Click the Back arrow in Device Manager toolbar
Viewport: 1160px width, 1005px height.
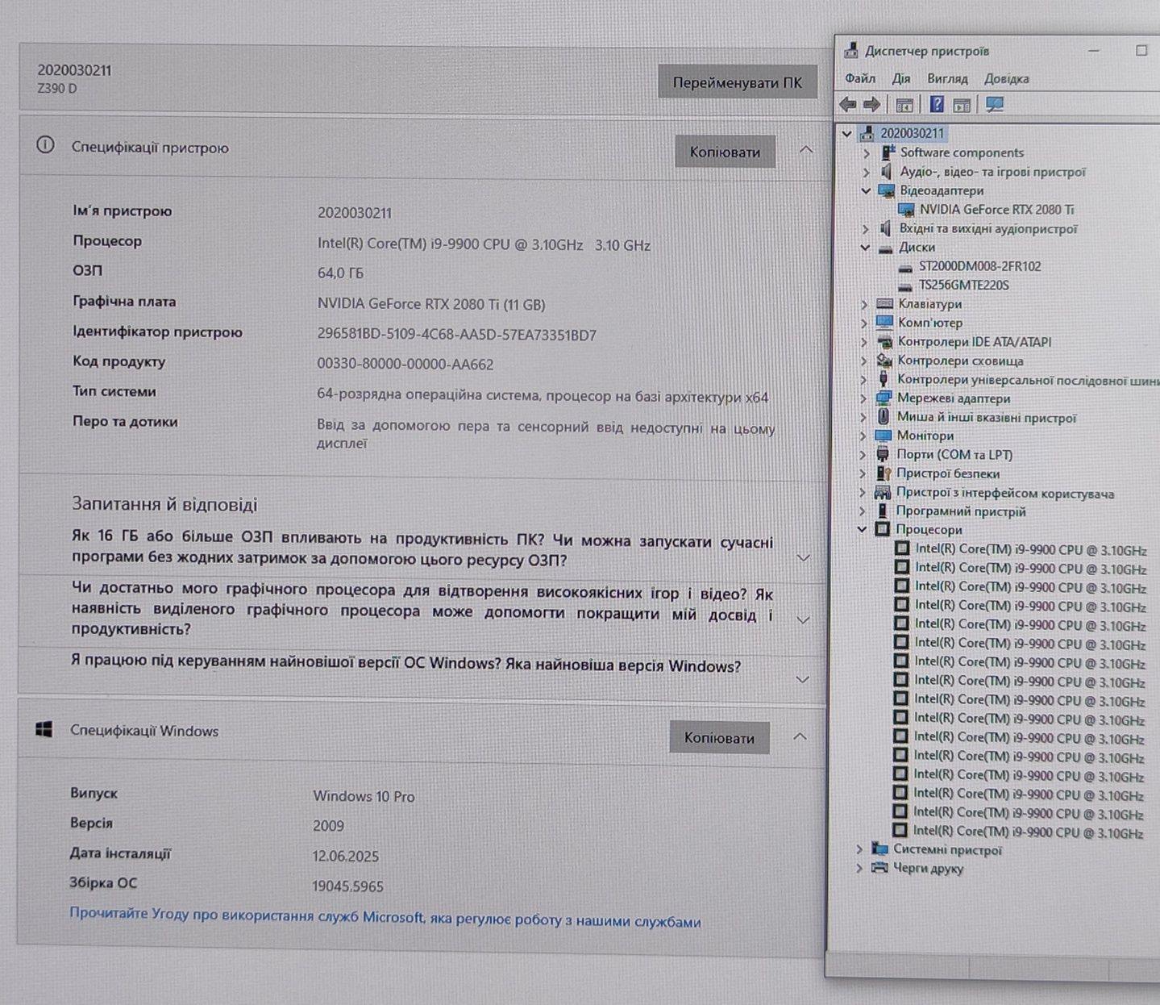[x=847, y=105]
